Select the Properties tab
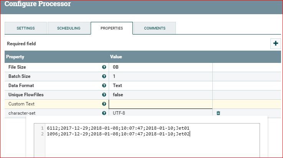 [x=112, y=28]
